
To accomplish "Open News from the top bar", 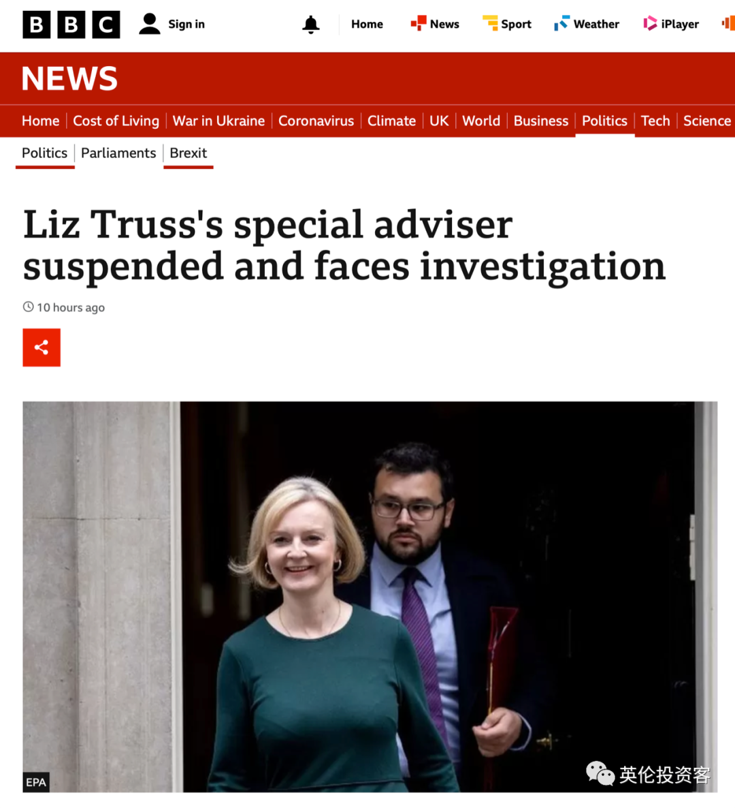I will (x=435, y=25).
